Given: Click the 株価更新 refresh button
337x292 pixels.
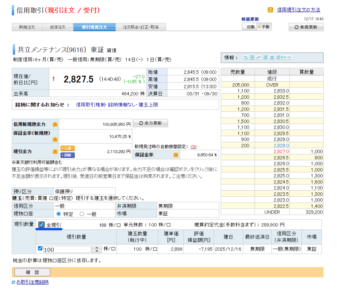Looking at the screenshot, I should [x=306, y=27].
